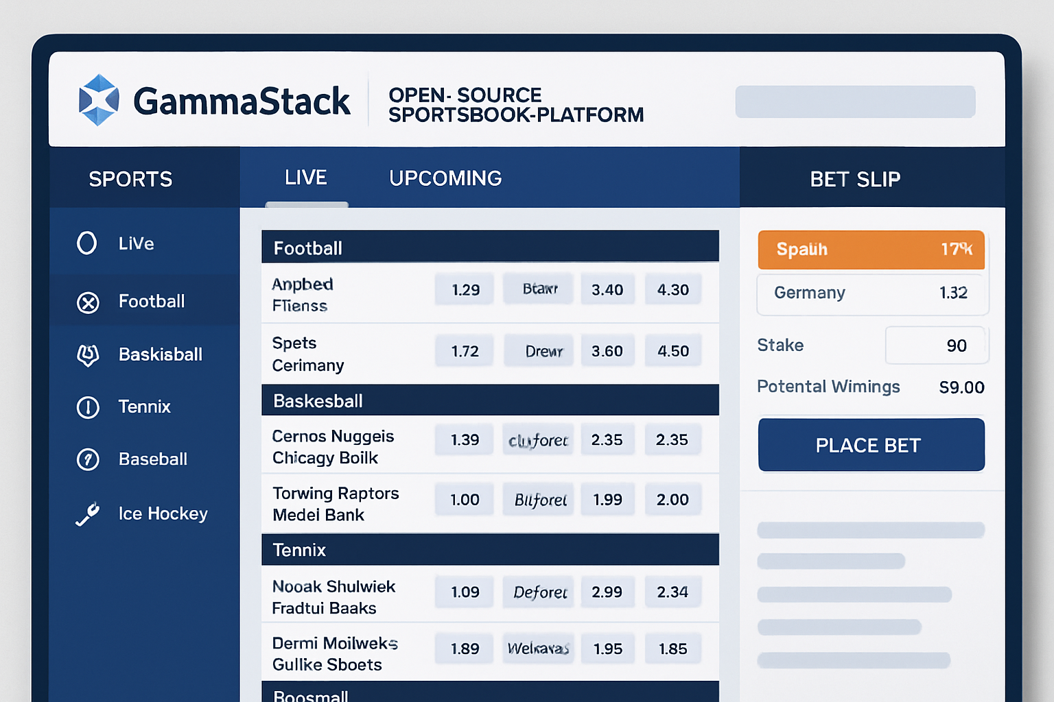Select the Live circle icon in sidebar
The width and height of the screenshot is (1054, 702).
pyautogui.click(x=87, y=243)
